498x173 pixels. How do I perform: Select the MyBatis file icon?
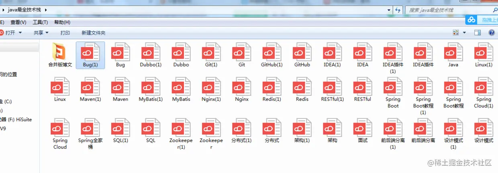[x=181, y=86]
